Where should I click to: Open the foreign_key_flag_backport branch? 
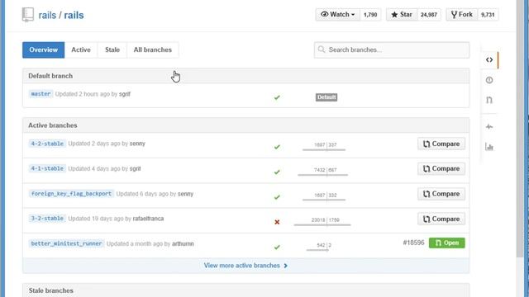pos(71,194)
